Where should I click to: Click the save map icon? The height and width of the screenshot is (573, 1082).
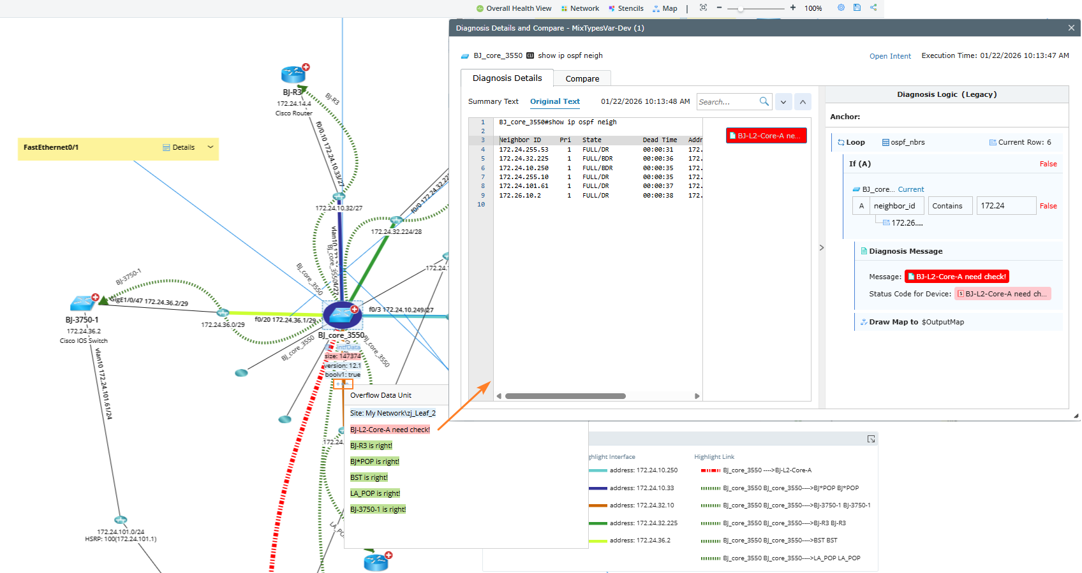pyautogui.click(x=857, y=8)
